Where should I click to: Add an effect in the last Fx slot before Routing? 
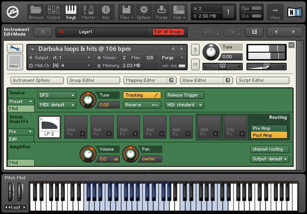coord(235,127)
